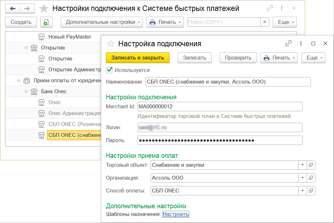Open Организация value with open-form icon
This screenshot has height=223, width=334.
point(311,178)
